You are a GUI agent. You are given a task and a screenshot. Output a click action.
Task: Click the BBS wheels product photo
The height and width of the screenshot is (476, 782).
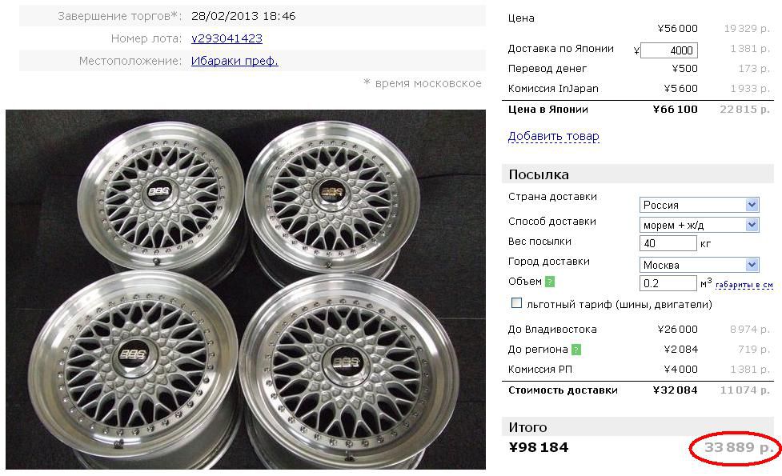pyautogui.click(x=246, y=290)
